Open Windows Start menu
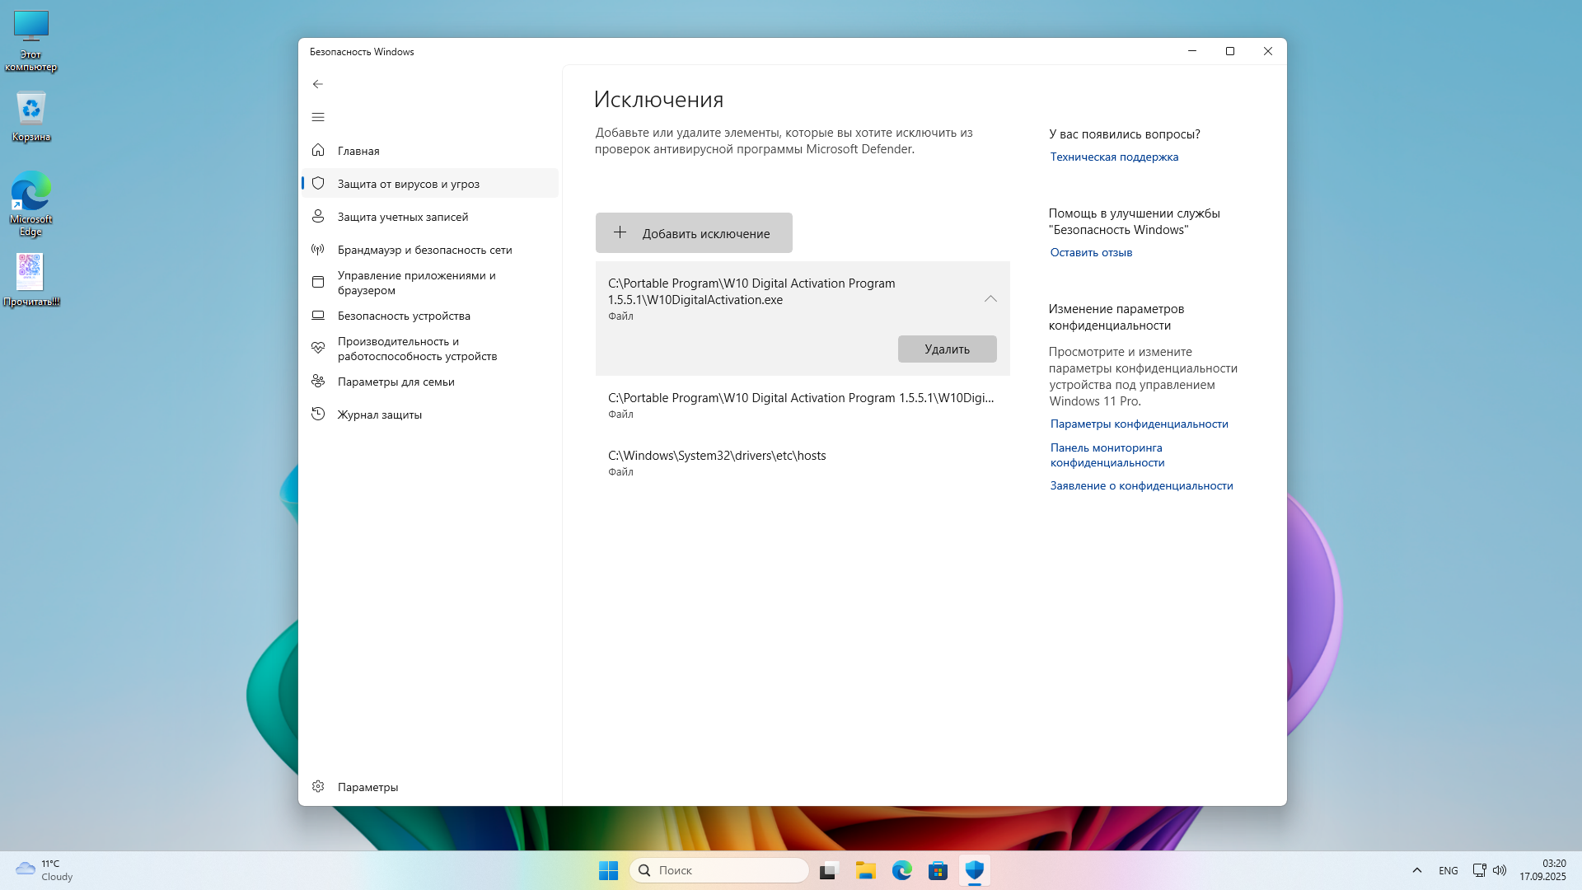The image size is (1582, 890). coord(609,870)
